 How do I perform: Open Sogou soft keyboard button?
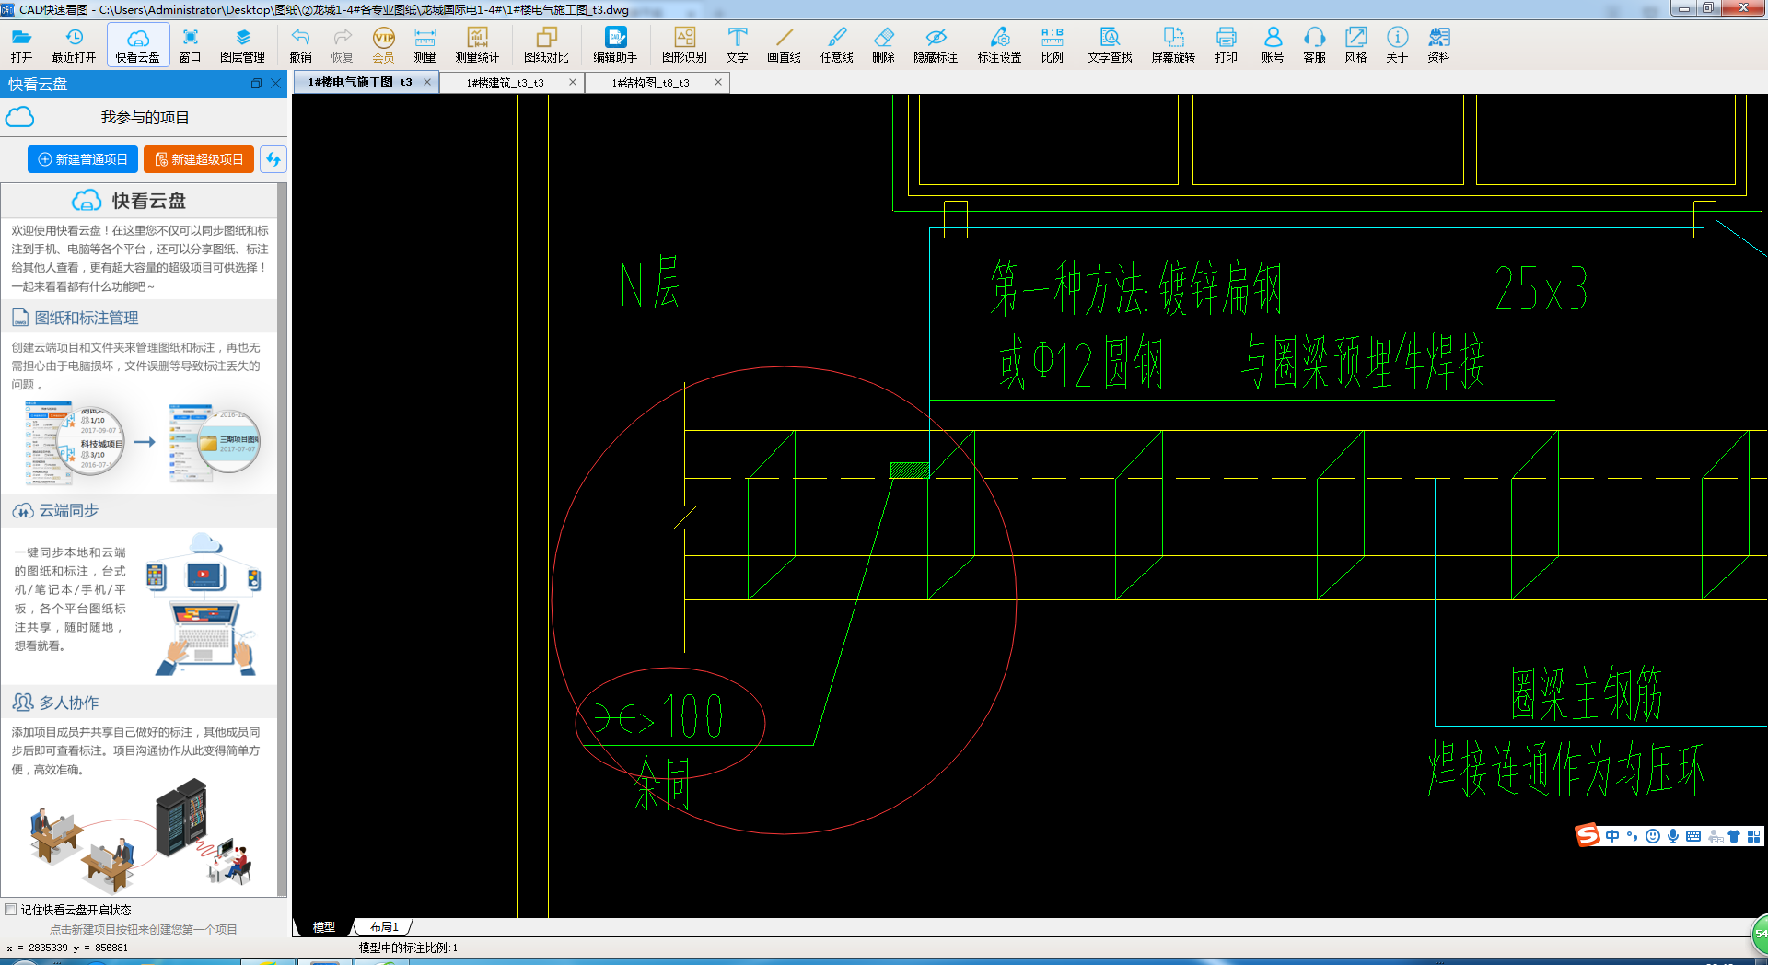click(x=1693, y=836)
